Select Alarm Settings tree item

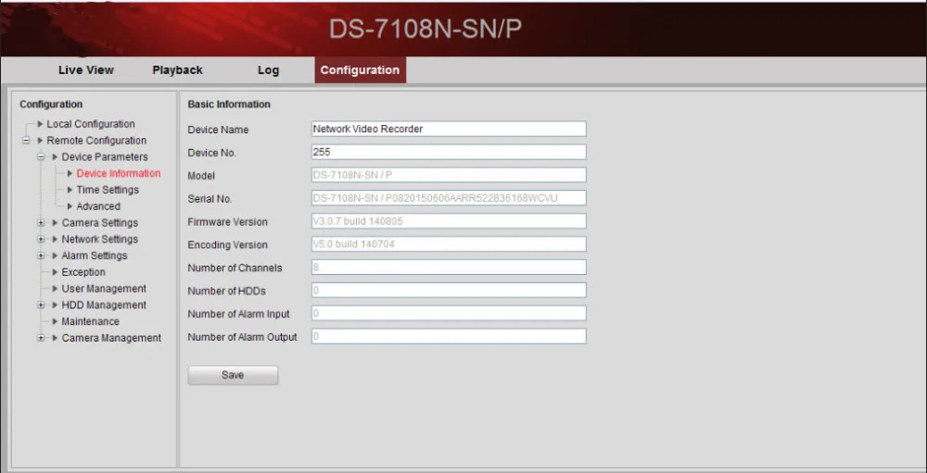[x=95, y=255]
